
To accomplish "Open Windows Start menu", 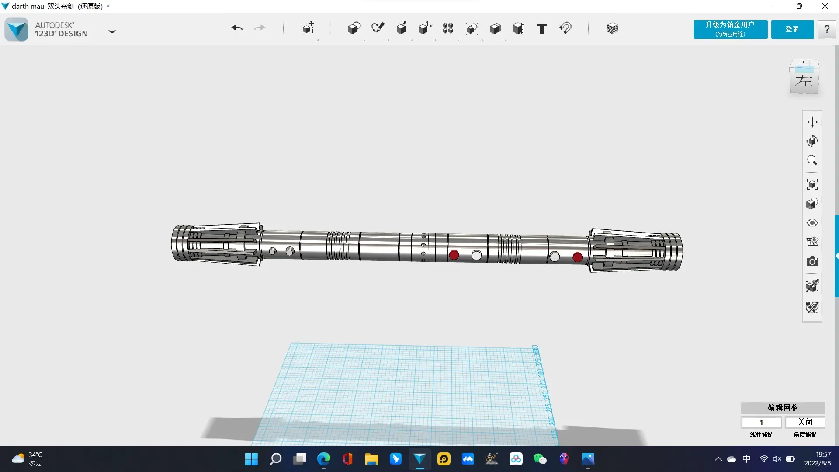I will click(251, 459).
